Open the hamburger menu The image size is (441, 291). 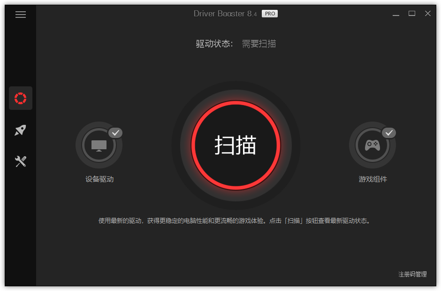pos(20,15)
